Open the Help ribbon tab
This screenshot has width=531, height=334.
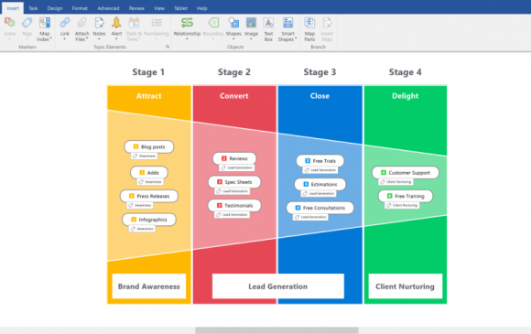[x=201, y=8]
